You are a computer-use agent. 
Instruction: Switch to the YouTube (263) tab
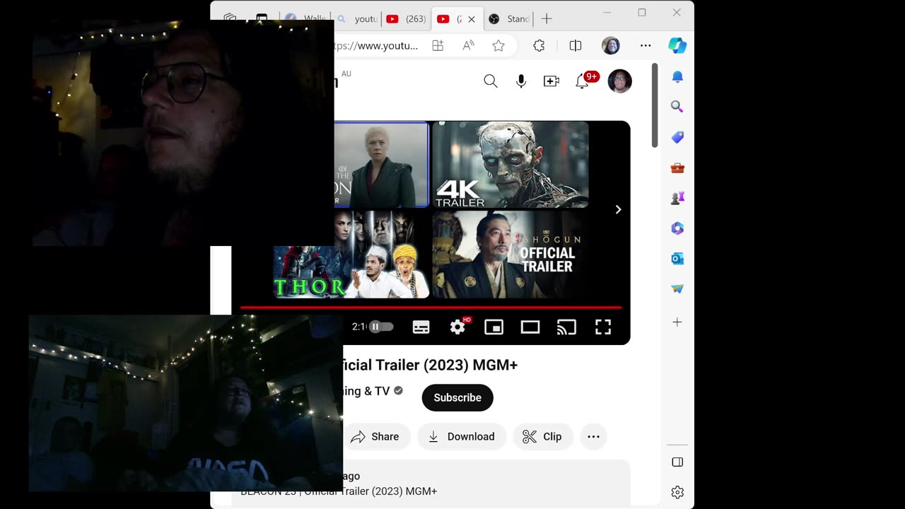(x=407, y=19)
